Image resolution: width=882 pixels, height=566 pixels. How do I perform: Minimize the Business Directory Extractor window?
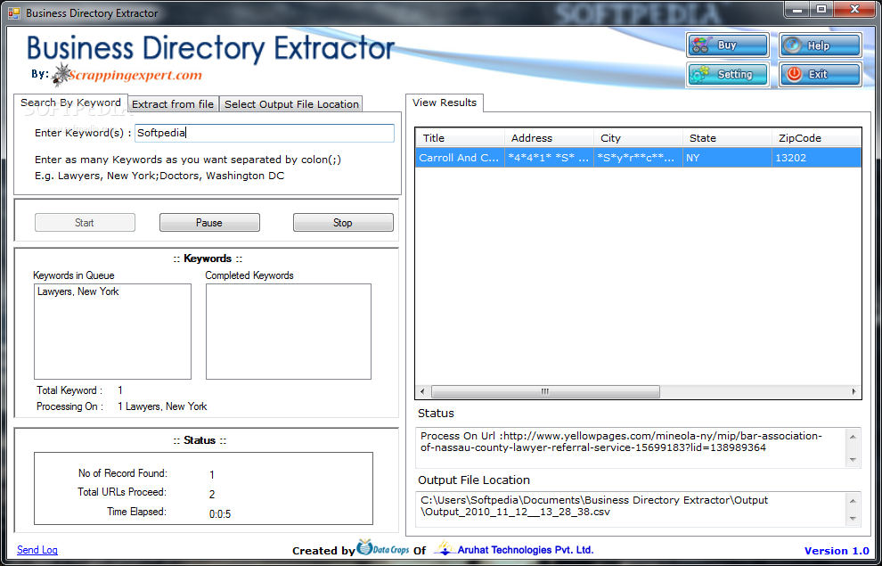(x=796, y=10)
